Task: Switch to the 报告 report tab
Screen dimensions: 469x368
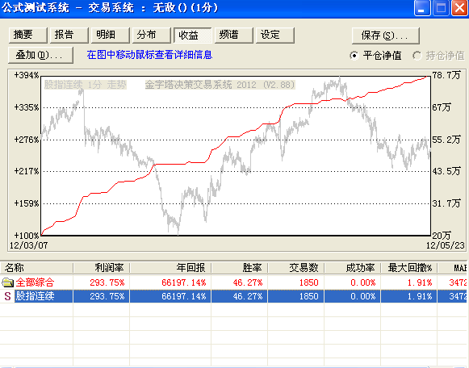Action: 69,36
